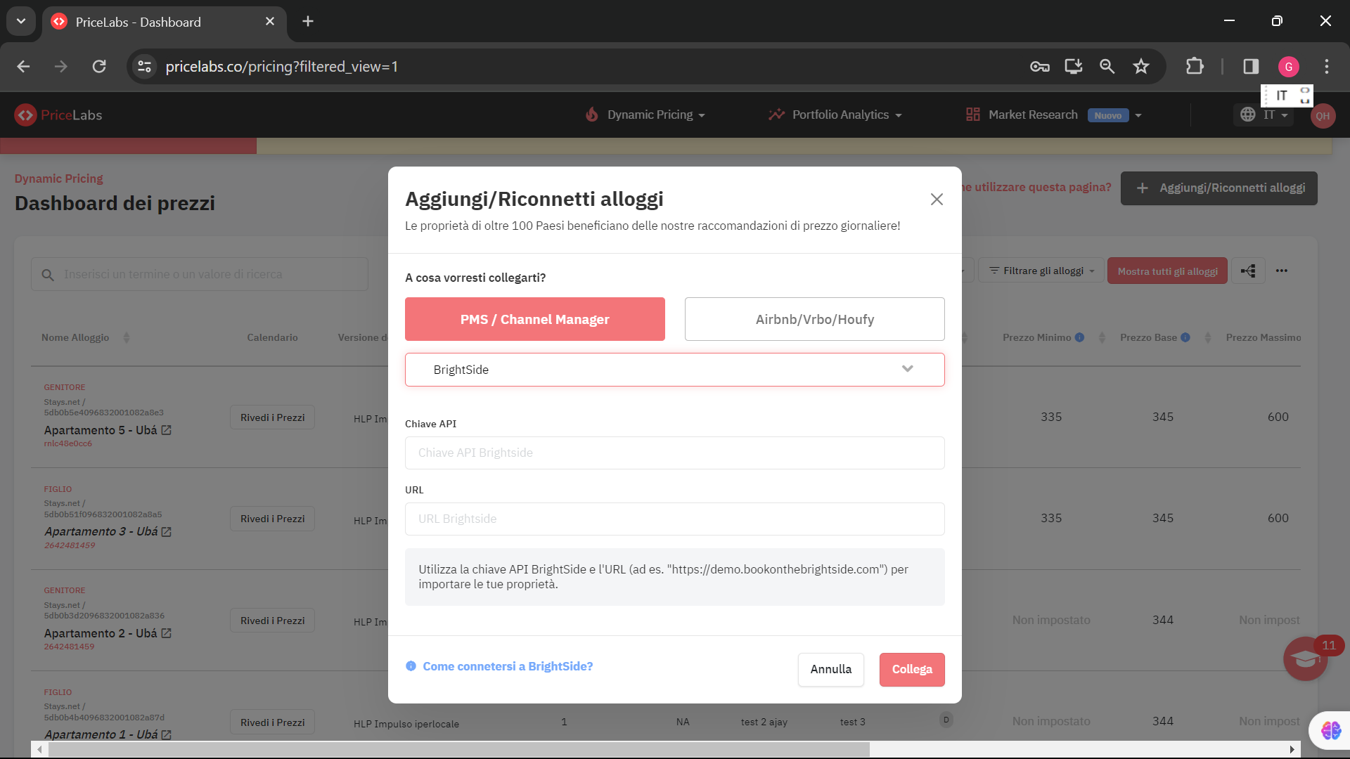Open the Portfolio Analytics menu
This screenshot has height=759, width=1350.
point(835,115)
